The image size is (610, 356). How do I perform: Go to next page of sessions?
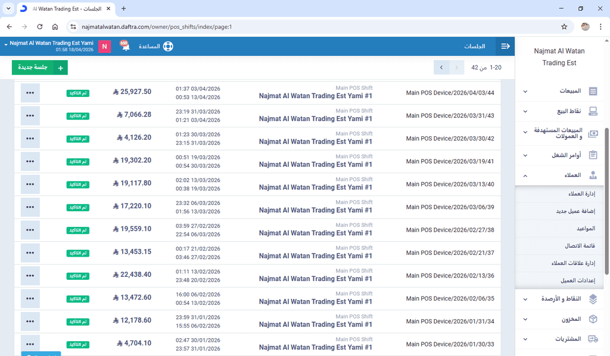click(x=441, y=68)
